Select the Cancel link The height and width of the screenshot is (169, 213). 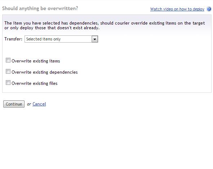point(39,104)
